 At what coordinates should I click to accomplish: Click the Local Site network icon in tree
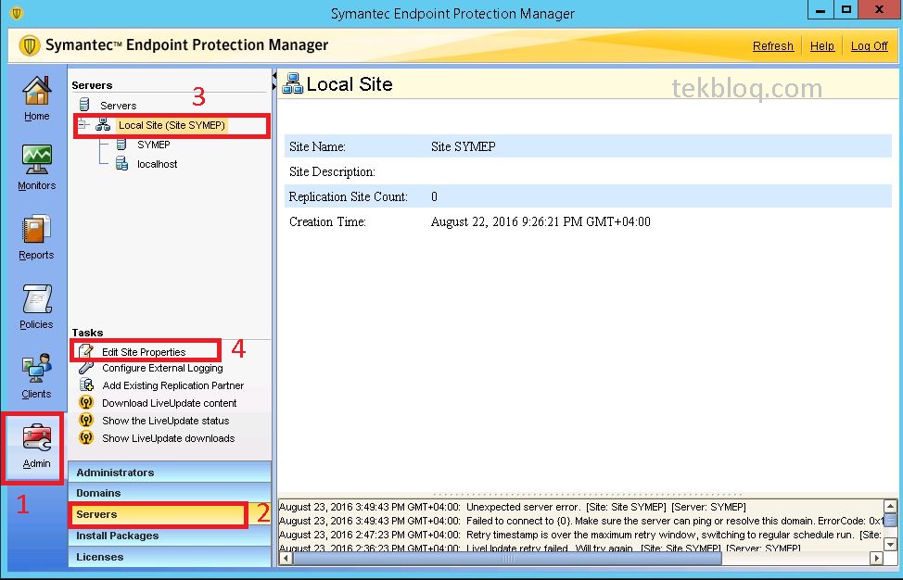(x=103, y=124)
